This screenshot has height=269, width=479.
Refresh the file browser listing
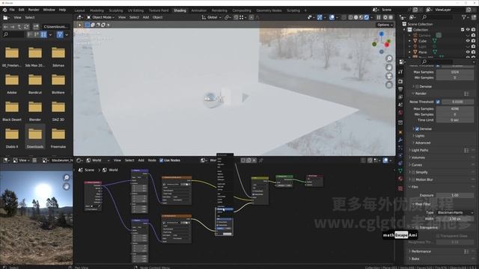coord(26,27)
